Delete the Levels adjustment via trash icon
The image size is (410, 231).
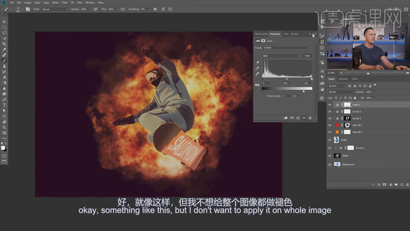pyautogui.click(x=310, y=118)
